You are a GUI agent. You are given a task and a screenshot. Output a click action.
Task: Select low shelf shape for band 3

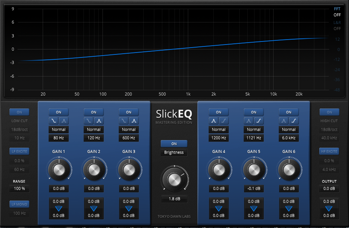pos(124,121)
